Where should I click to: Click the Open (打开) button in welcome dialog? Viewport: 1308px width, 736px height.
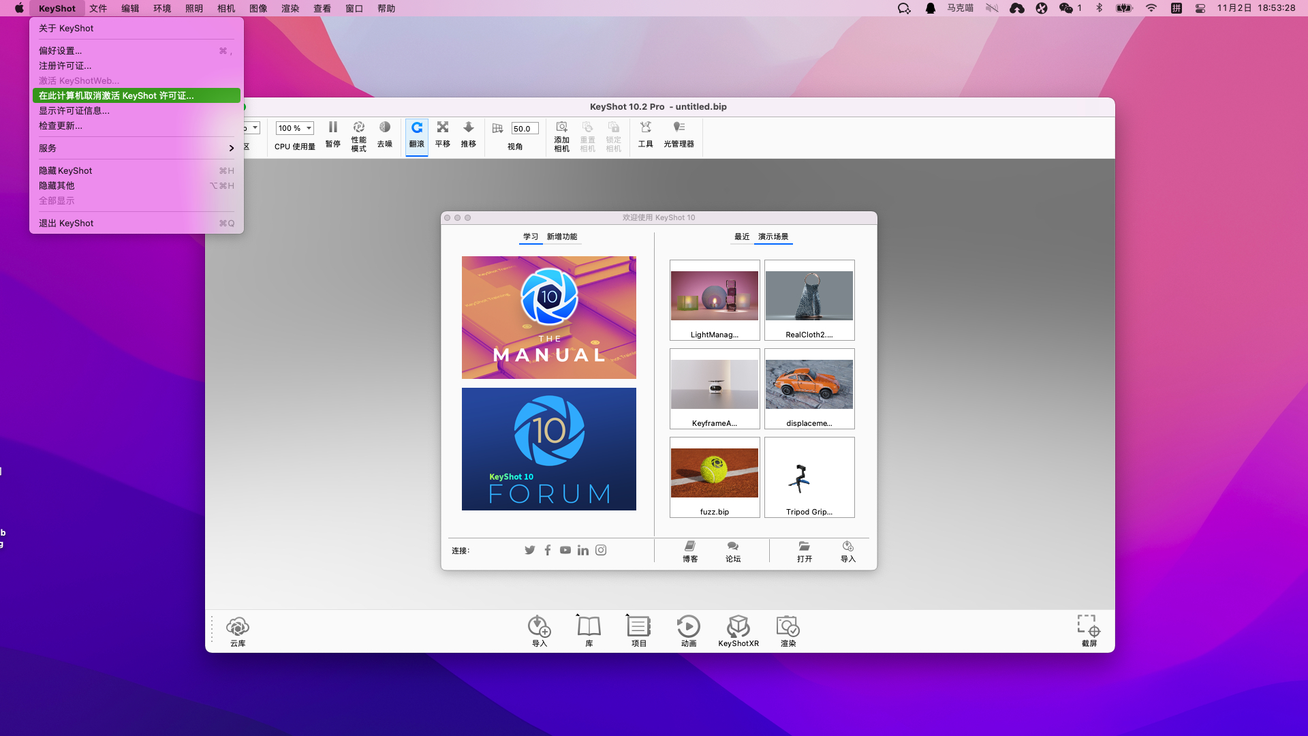(805, 551)
